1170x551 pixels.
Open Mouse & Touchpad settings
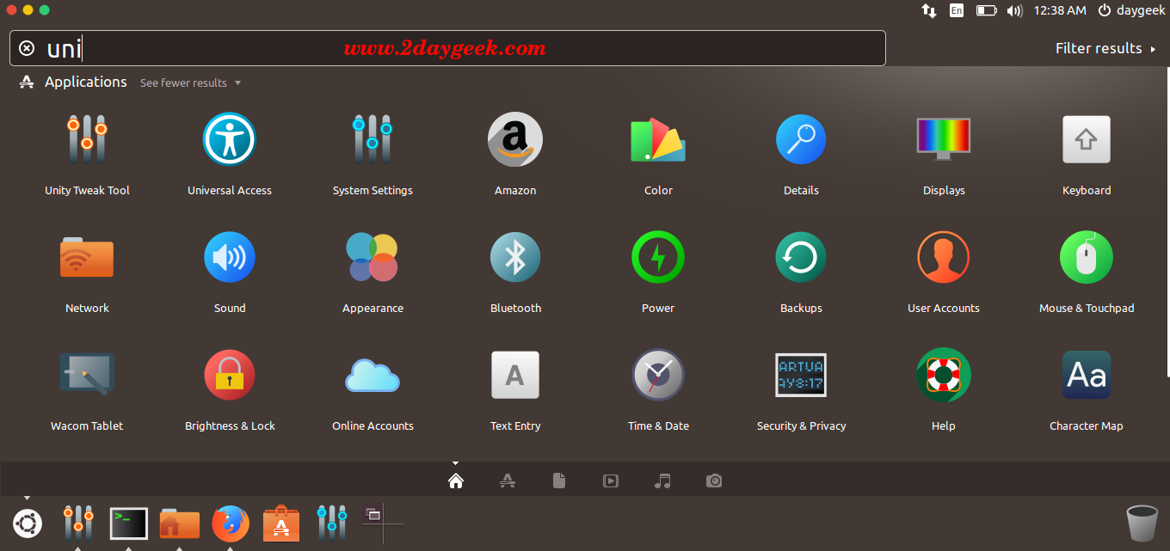1087,257
